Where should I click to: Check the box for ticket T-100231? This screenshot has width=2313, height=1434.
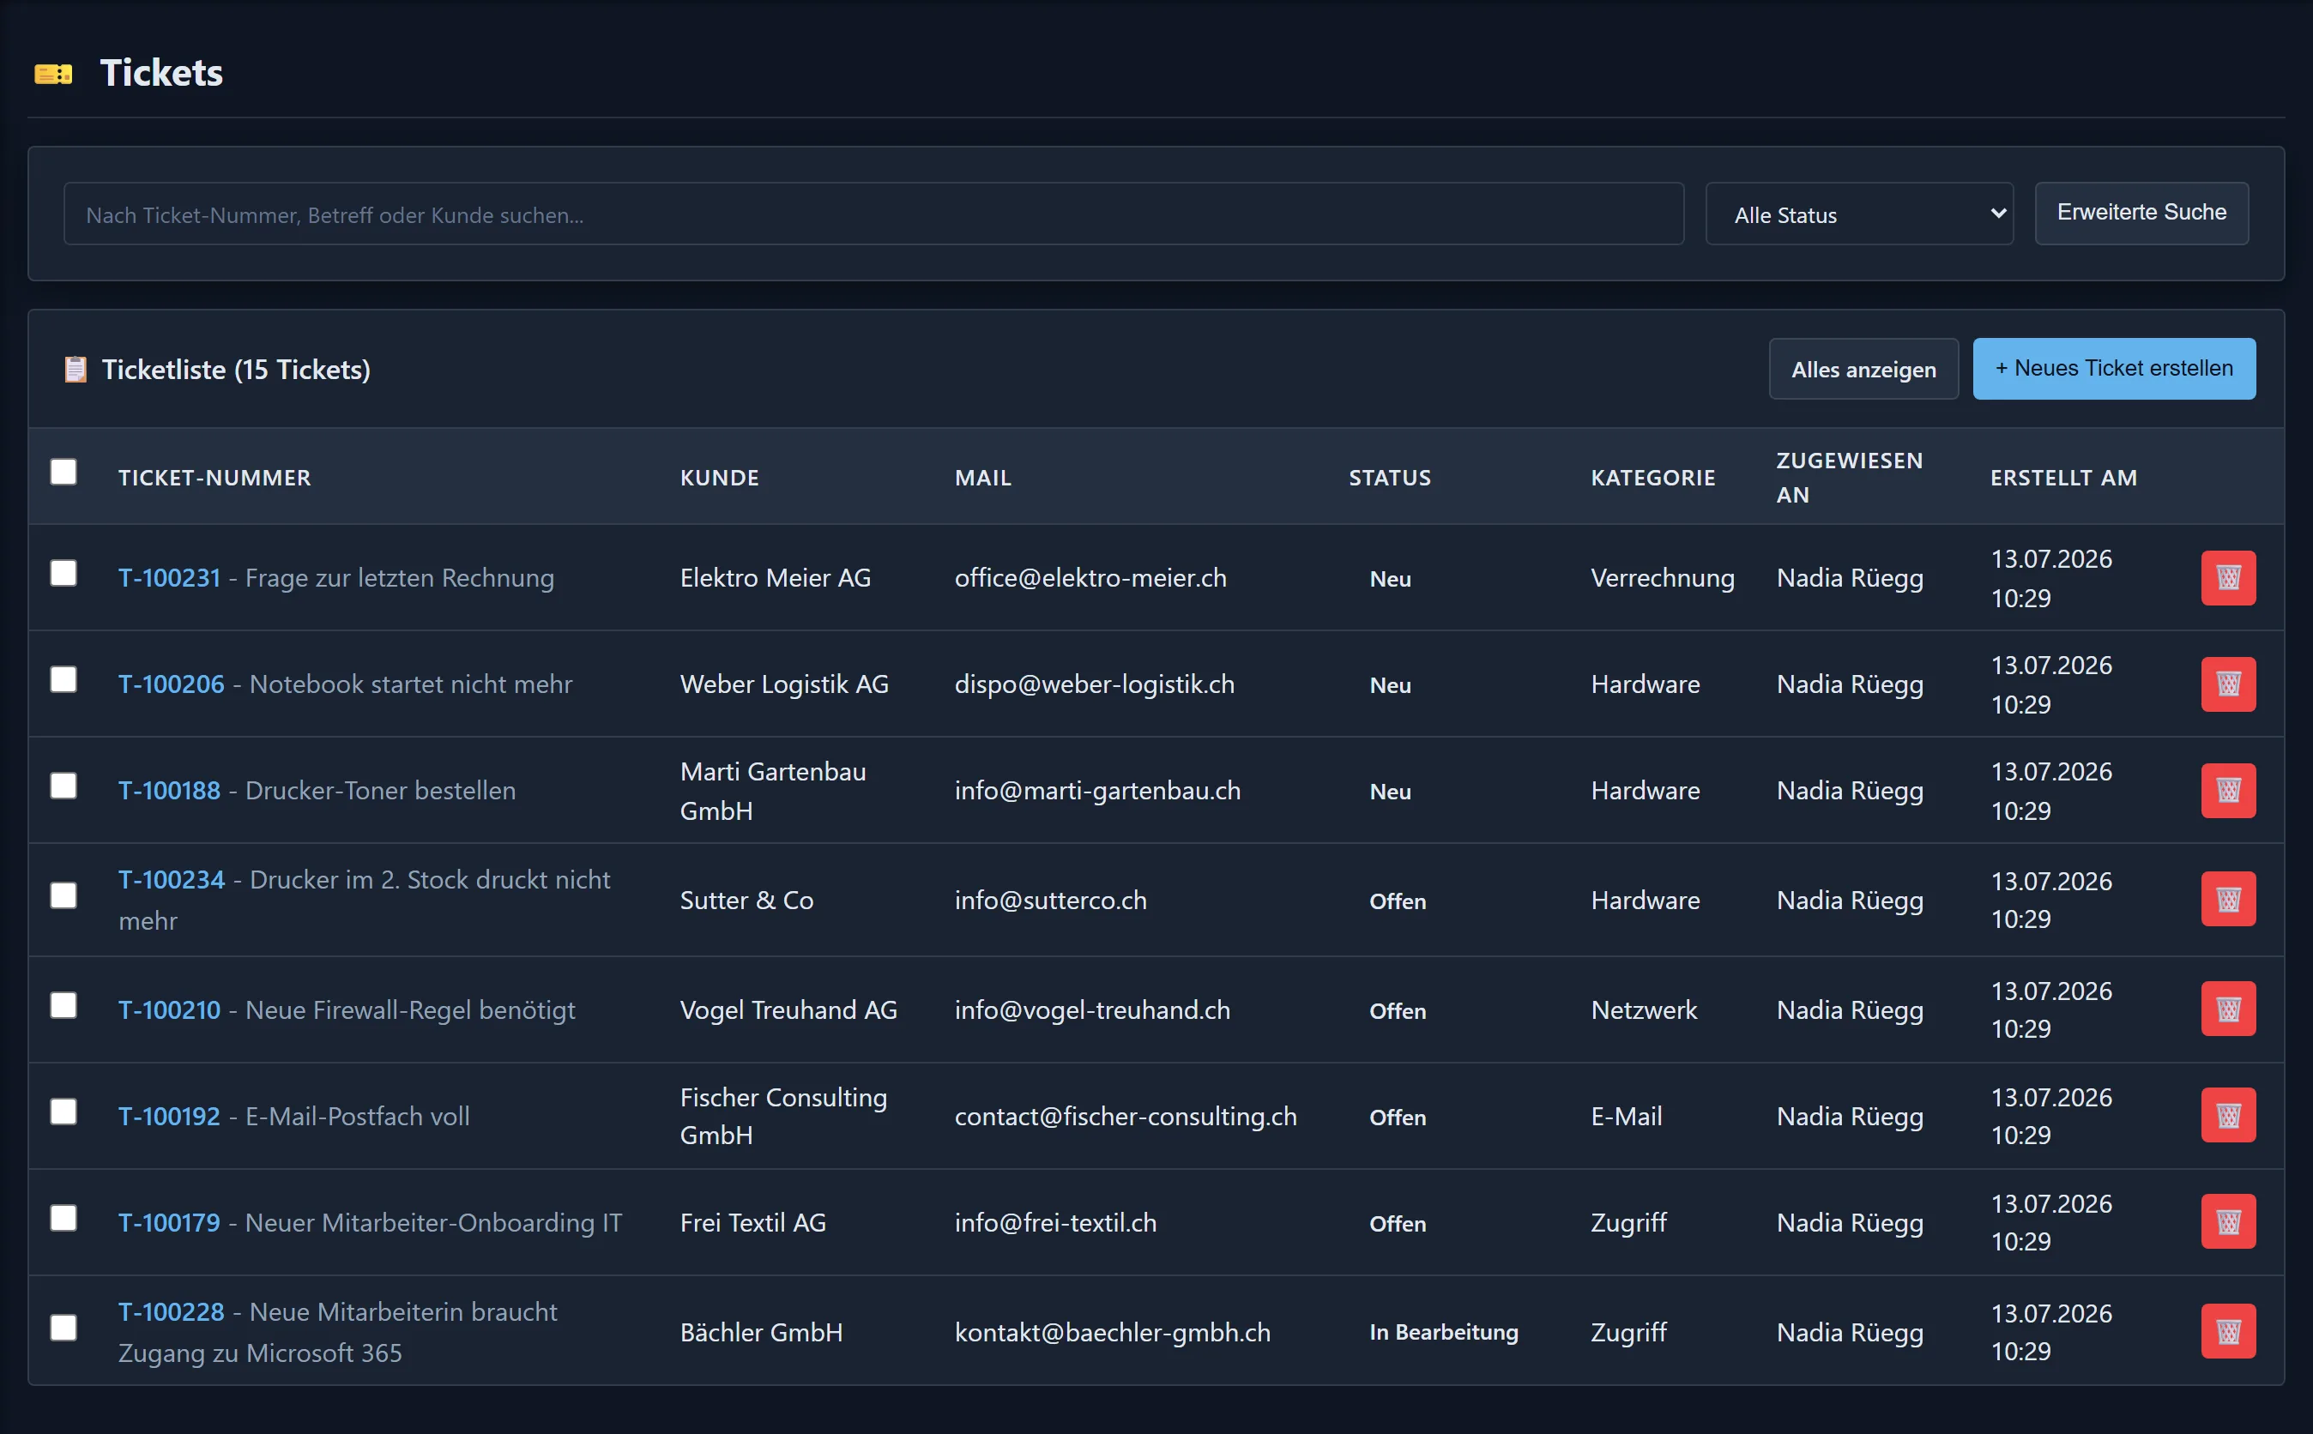pyautogui.click(x=63, y=573)
